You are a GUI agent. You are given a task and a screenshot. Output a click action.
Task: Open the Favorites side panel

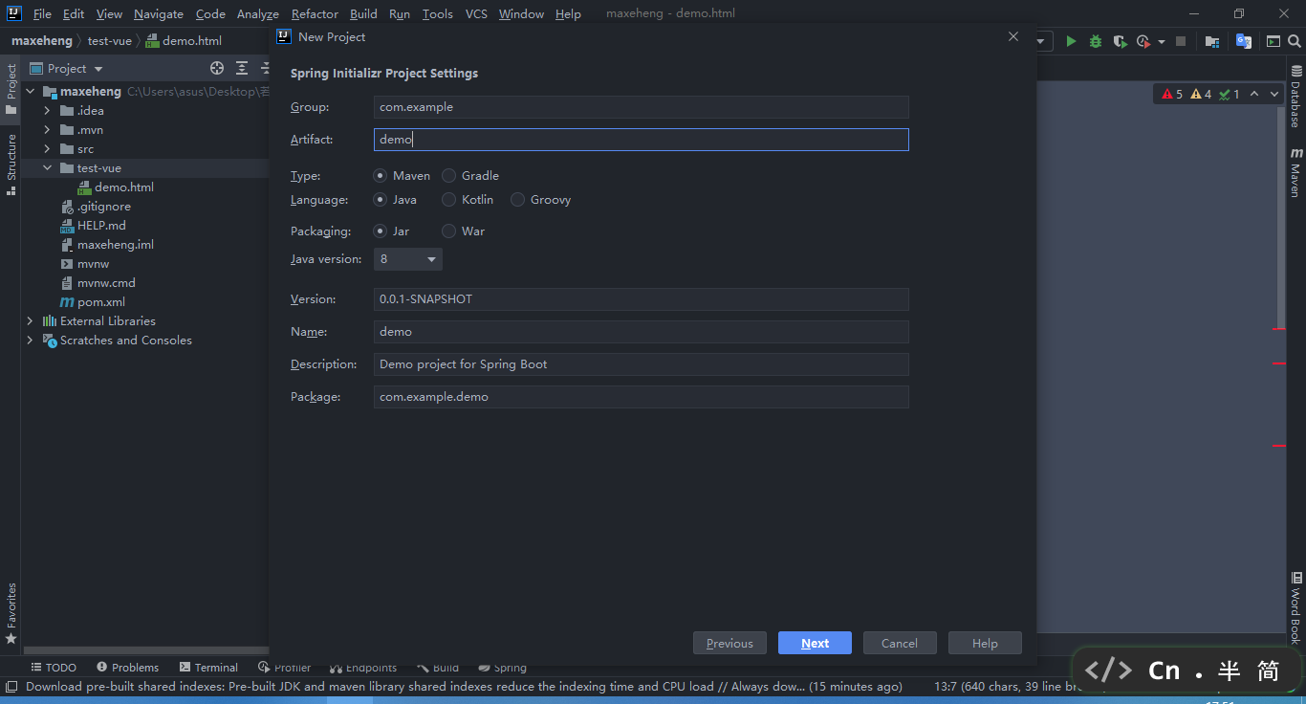tap(11, 613)
